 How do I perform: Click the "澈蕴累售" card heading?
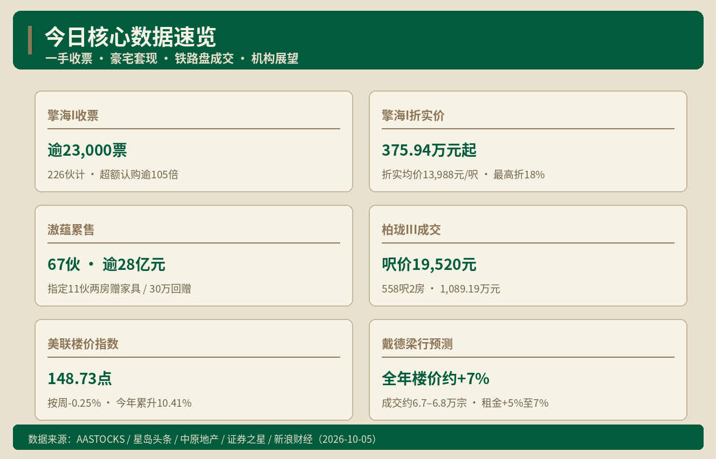point(71,229)
